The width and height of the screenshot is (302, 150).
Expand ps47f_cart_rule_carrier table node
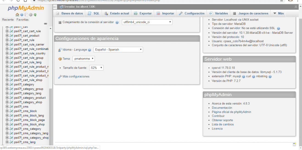click(x=7, y=44)
